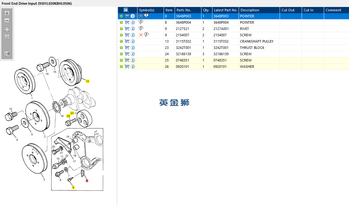Add CRANKSHAFT PULLEY to cart
Viewport: 349px width, 205px height.
(127, 41)
